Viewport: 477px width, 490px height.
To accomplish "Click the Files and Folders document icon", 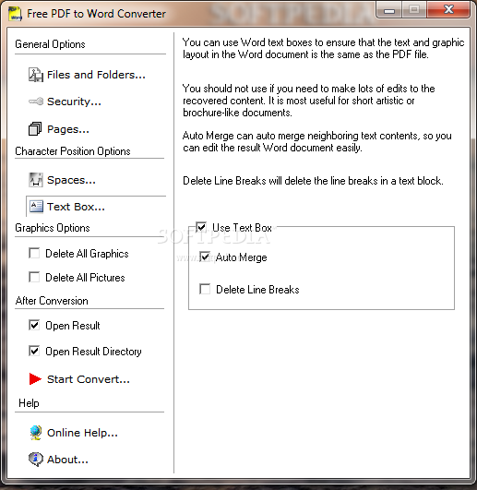I will click(36, 75).
